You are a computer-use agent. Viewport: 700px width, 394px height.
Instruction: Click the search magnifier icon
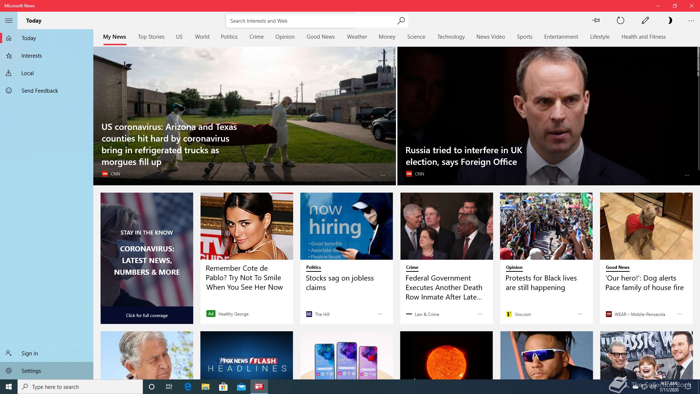coord(401,21)
